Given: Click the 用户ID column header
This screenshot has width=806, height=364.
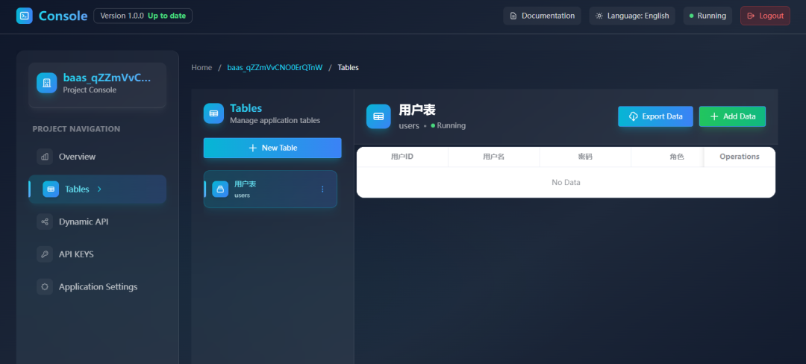Looking at the screenshot, I should pos(402,157).
